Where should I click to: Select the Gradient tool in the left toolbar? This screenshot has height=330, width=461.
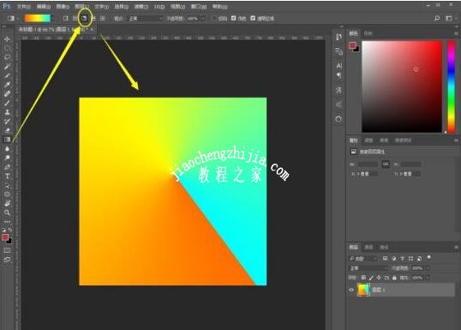point(7,140)
